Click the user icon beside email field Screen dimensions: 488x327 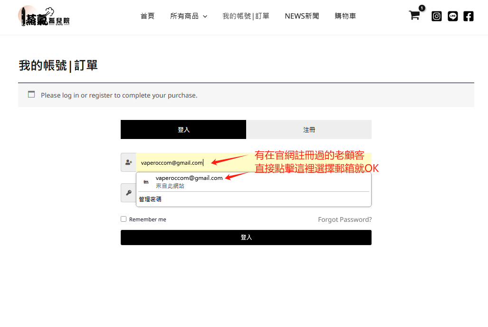(129, 162)
